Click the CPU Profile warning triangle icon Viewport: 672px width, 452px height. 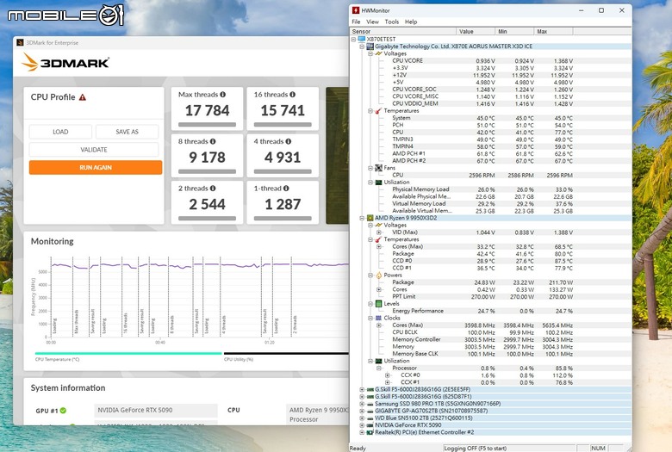click(x=83, y=97)
